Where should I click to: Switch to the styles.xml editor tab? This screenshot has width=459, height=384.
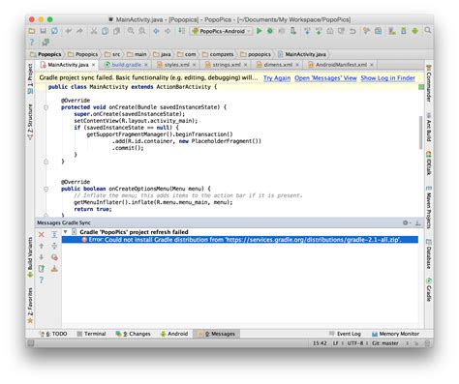click(x=176, y=65)
